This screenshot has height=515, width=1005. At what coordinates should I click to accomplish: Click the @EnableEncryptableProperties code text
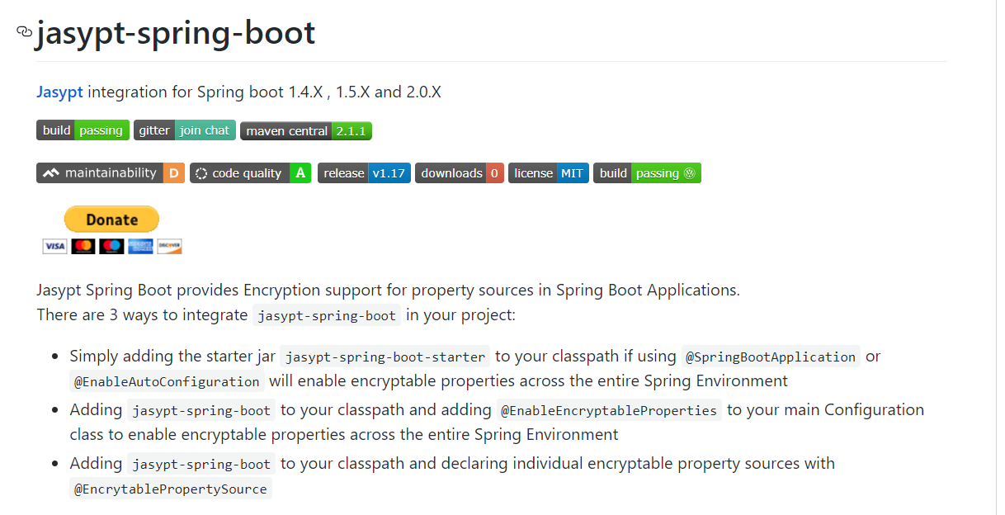click(609, 410)
